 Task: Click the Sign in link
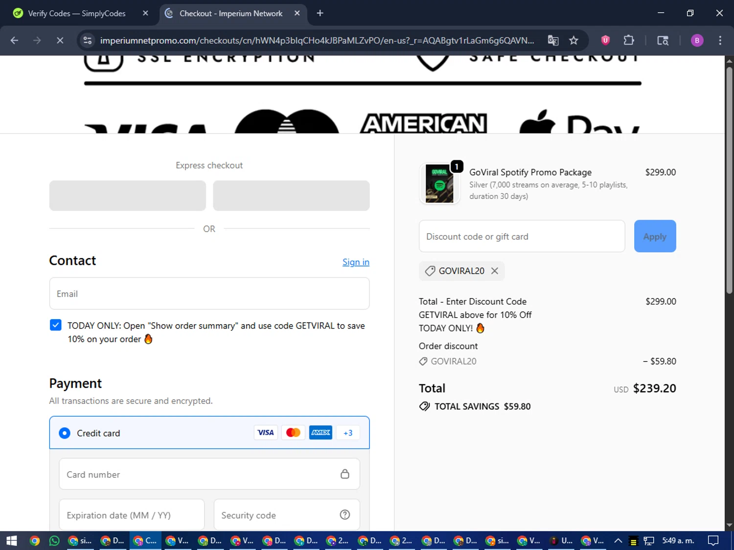pyautogui.click(x=356, y=262)
